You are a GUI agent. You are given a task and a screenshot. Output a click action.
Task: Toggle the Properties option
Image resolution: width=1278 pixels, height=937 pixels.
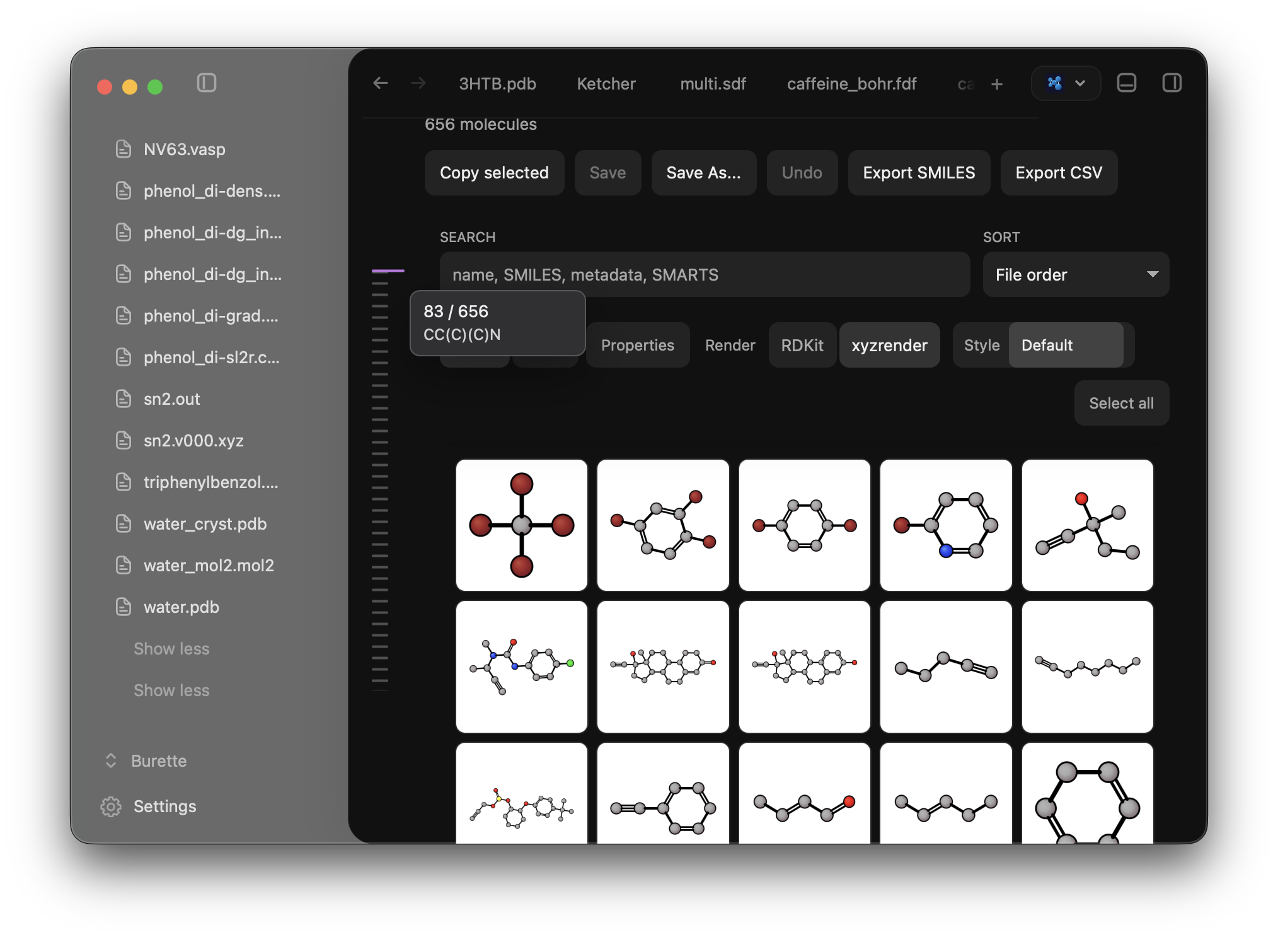(x=638, y=345)
